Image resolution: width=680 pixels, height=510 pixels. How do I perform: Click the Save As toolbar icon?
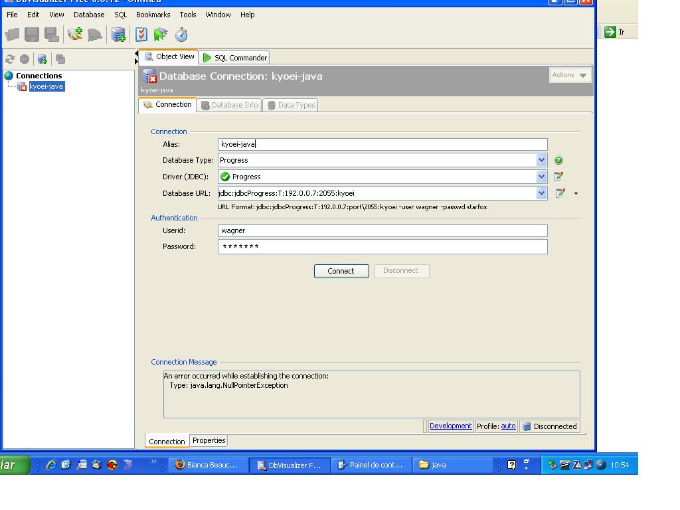(x=52, y=35)
